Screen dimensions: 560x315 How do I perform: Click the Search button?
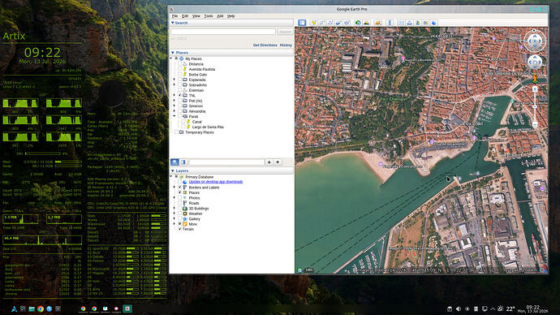pyautogui.click(x=285, y=32)
